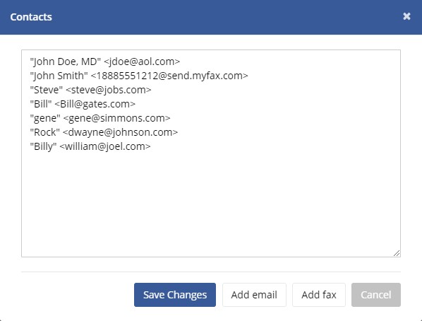Click the Cancel button
This screenshot has width=422, height=321.
coord(376,295)
